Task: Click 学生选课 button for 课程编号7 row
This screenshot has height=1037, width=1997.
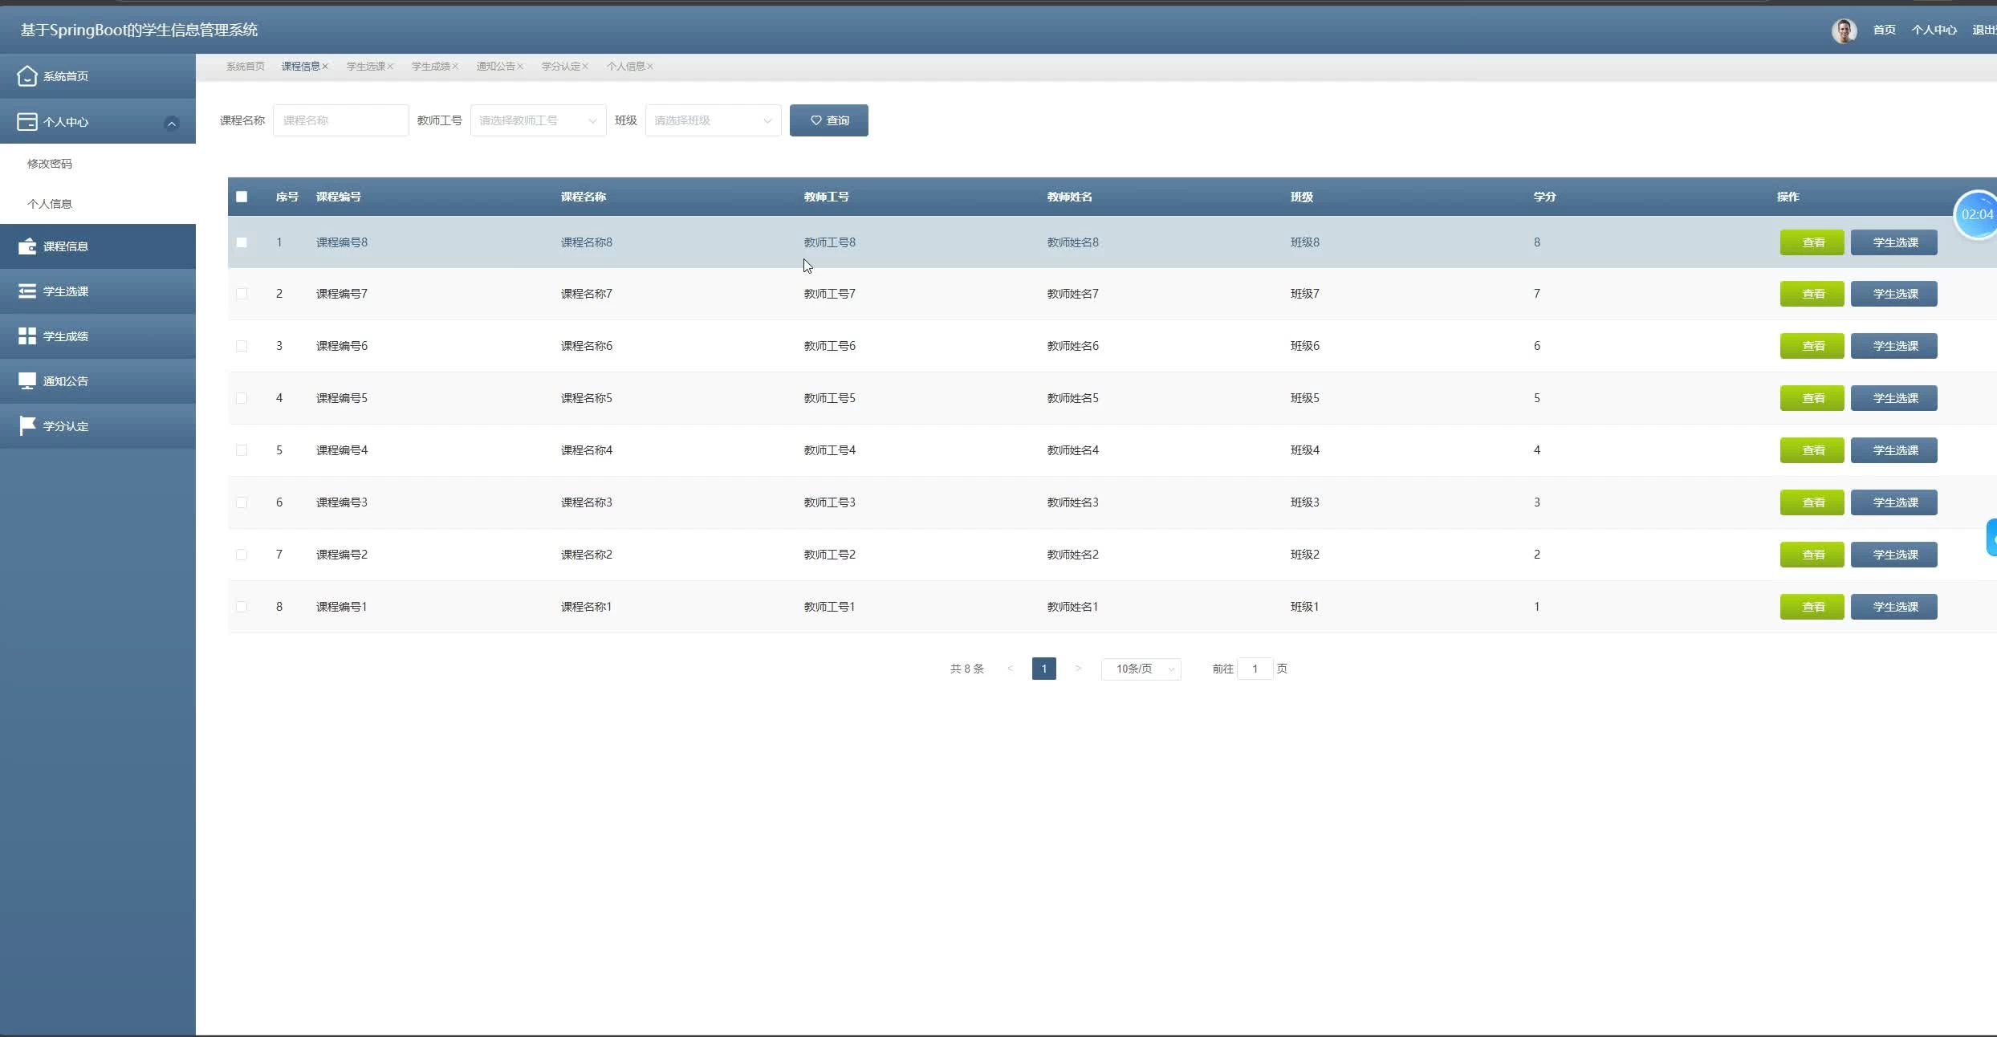Action: click(1893, 294)
